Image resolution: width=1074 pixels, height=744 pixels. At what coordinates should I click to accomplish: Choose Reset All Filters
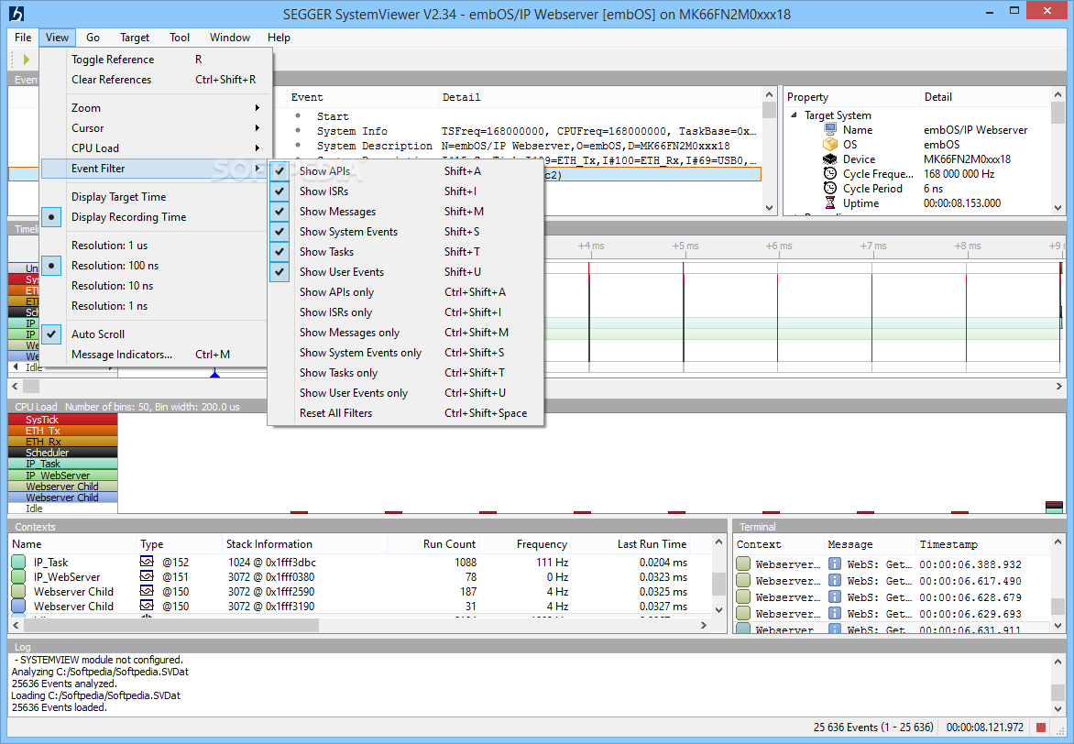click(x=405, y=413)
